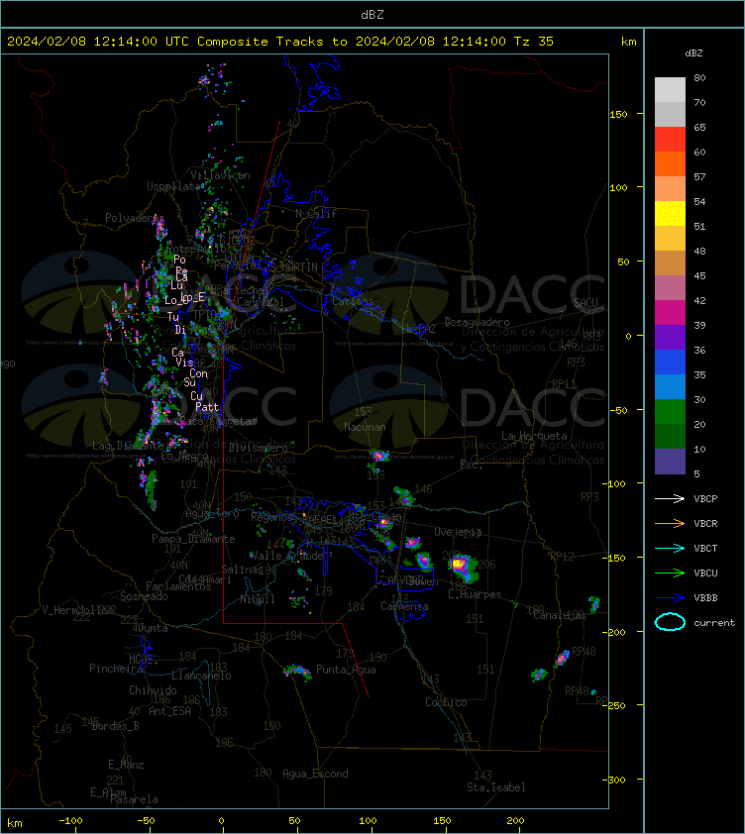Click the SACU place label
The image size is (745, 834).
[585, 302]
